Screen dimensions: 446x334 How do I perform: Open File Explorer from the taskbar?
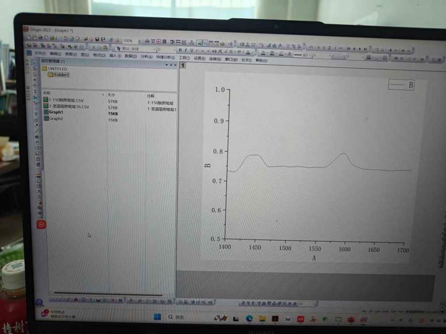click(262, 319)
